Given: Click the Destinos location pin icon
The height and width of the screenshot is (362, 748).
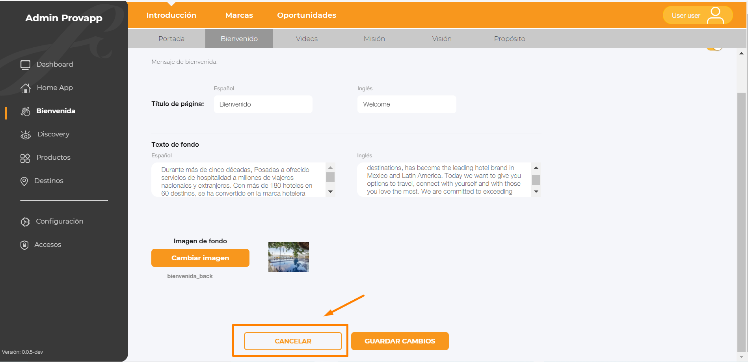Looking at the screenshot, I should pyautogui.click(x=24, y=181).
